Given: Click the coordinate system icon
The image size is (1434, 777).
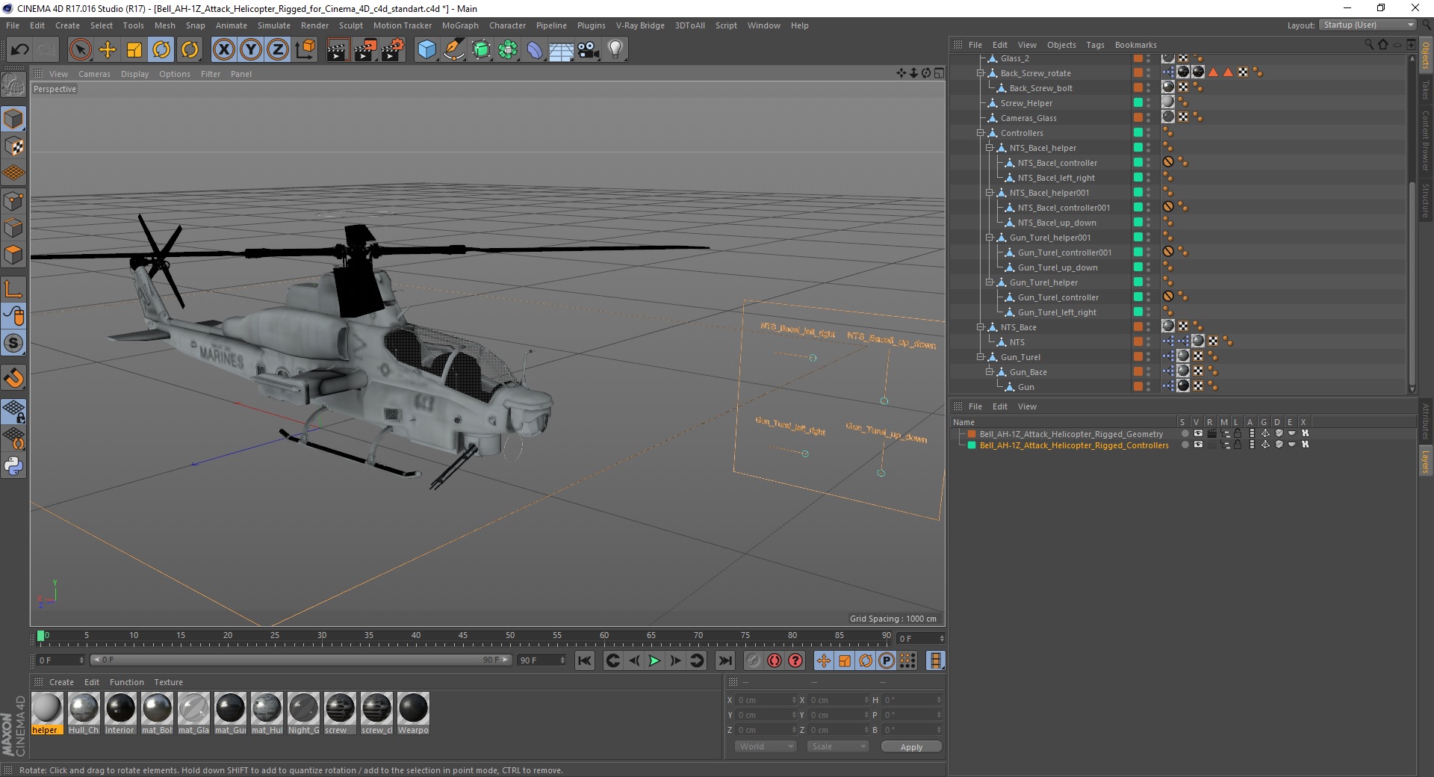Looking at the screenshot, I should 305,50.
